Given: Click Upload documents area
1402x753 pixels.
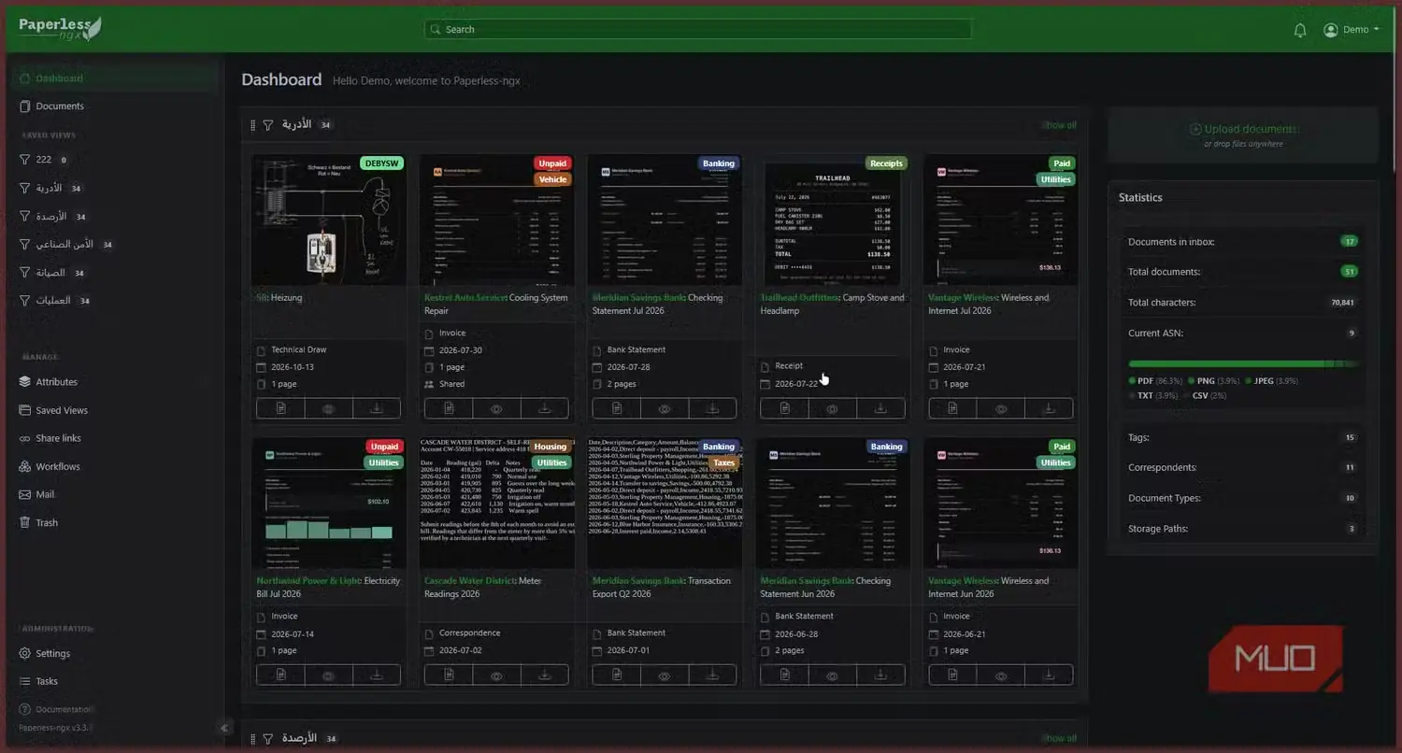Looking at the screenshot, I should 1243,135.
